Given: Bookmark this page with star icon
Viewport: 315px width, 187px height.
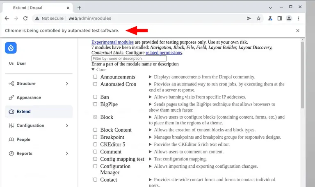Looking at the screenshot, I should (x=258, y=18).
